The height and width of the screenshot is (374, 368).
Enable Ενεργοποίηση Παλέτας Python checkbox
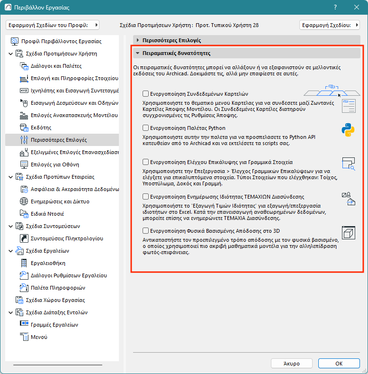145,128
